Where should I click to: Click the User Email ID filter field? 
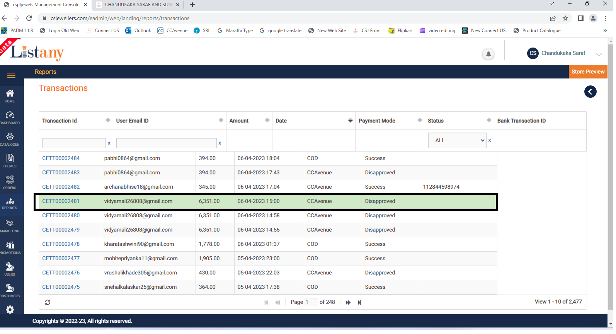click(x=167, y=143)
